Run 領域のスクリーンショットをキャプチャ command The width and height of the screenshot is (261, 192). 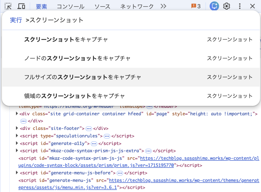[x=131, y=96]
